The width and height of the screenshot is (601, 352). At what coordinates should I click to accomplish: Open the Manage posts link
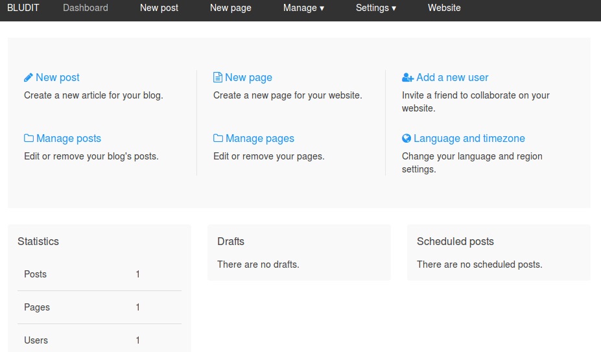[x=69, y=139]
